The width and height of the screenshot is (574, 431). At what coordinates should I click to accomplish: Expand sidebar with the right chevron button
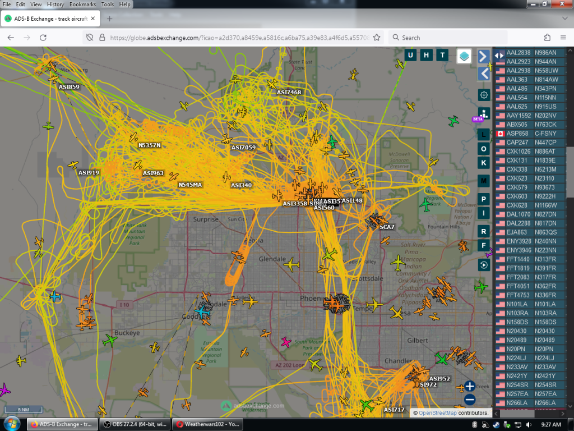484,57
